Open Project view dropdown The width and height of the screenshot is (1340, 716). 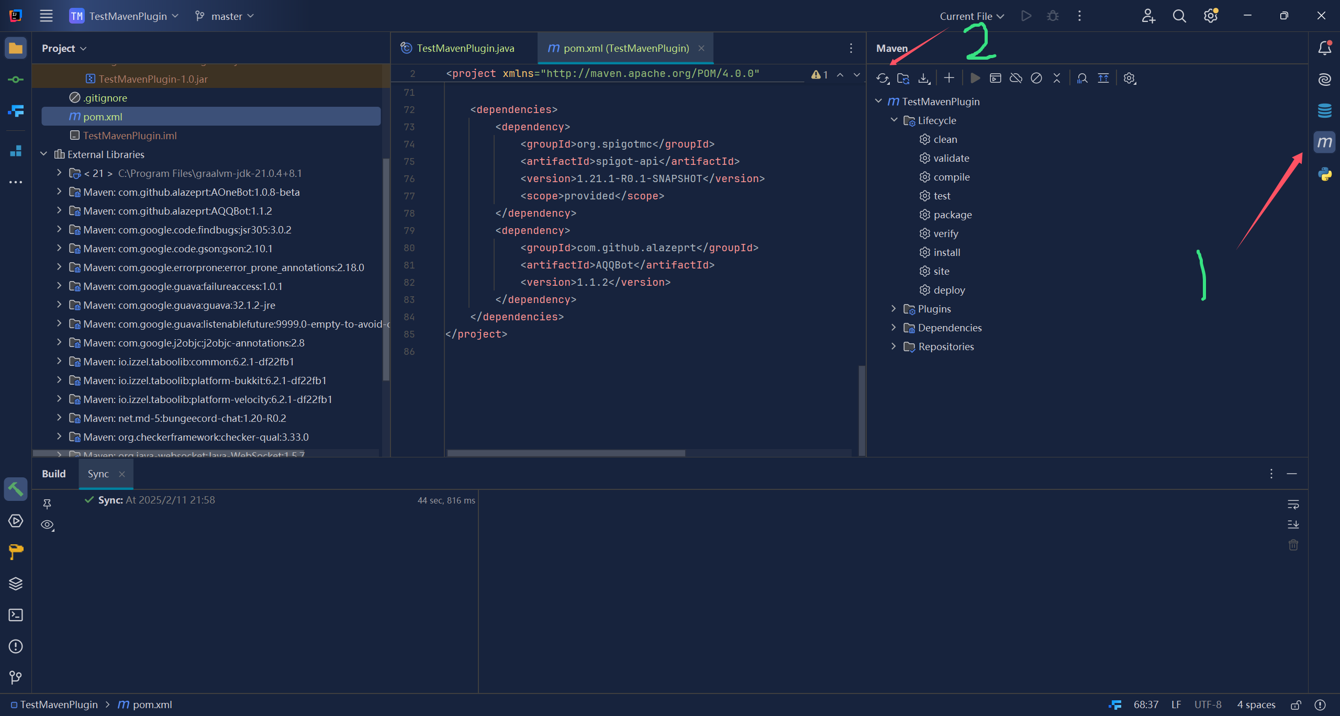(64, 48)
